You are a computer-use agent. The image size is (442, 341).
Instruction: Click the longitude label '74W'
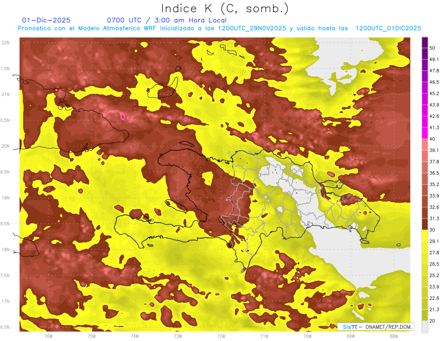tap(134, 336)
